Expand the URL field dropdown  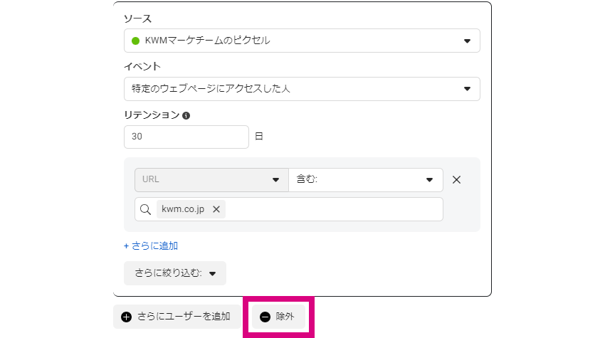(x=211, y=180)
